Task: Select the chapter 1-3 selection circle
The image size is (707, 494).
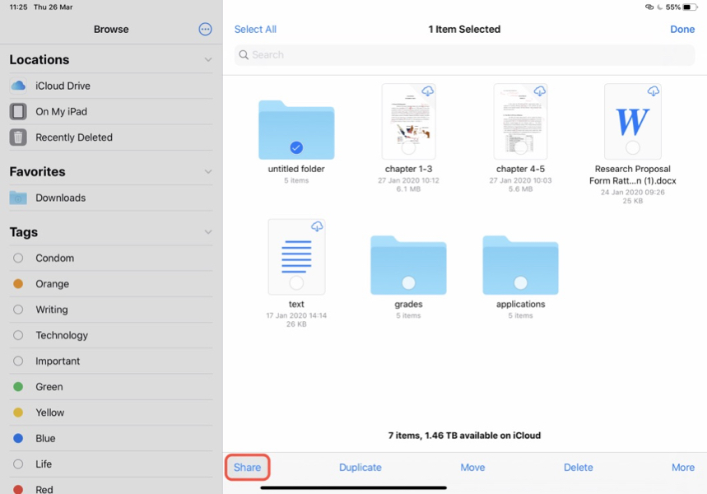Action: click(x=408, y=147)
